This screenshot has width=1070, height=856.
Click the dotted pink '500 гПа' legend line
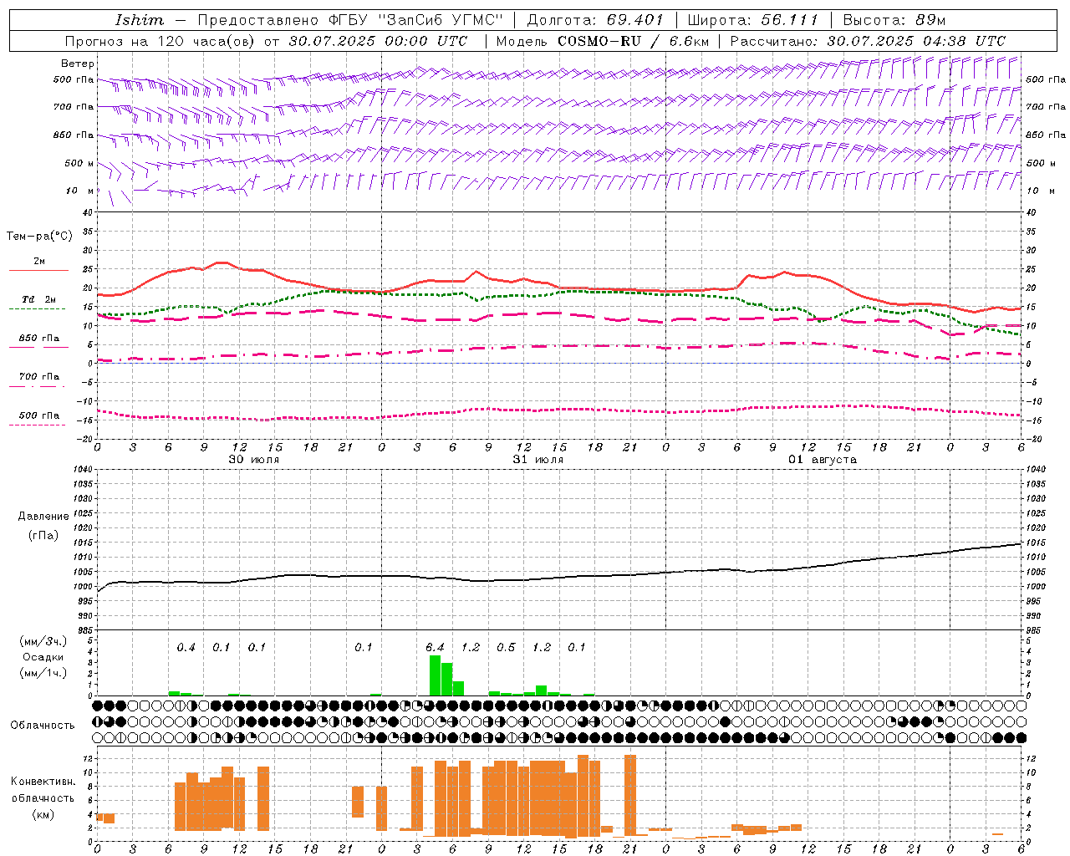[x=37, y=425]
